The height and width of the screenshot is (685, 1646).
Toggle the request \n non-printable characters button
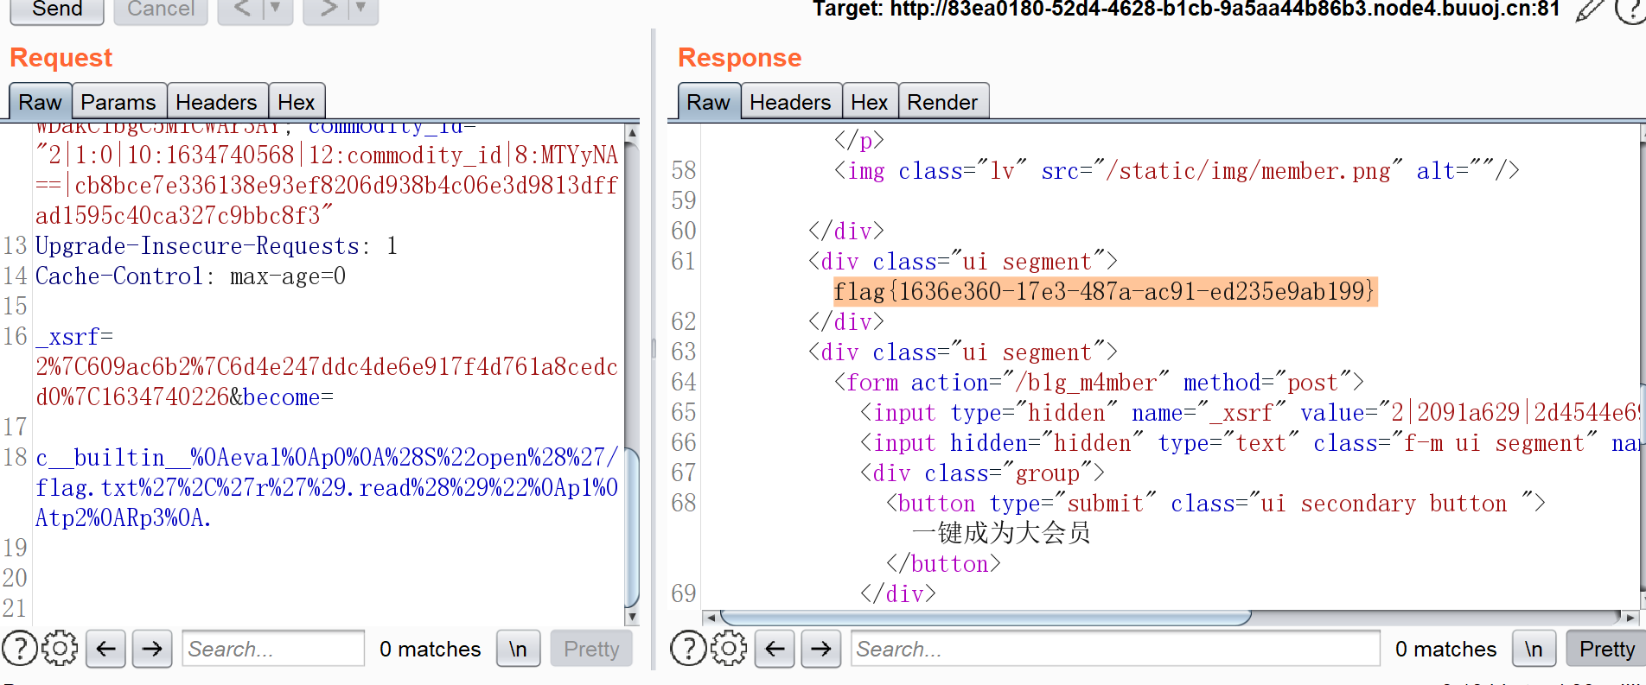coord(518,649)
